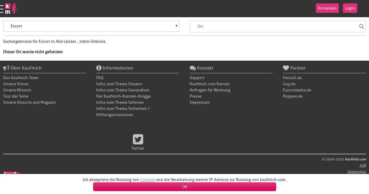Open the Twitter icon link
Viewport: 369px width, 194px height.
[x=138, y=139]
